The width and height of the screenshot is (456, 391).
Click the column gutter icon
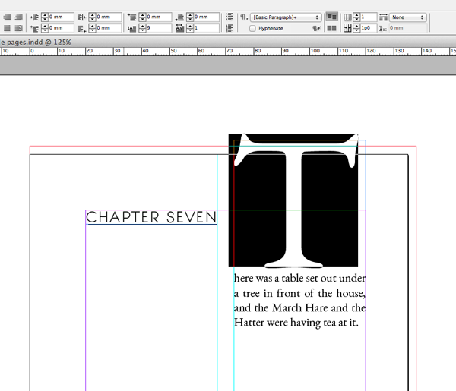coord(347,28)
